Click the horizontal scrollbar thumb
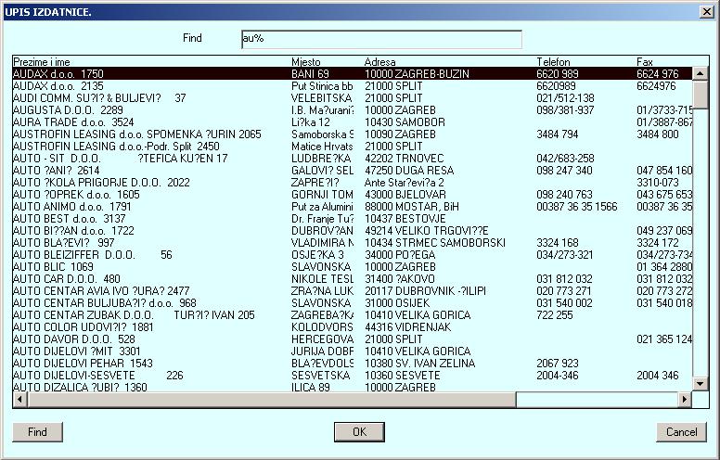The width and height of the screenshot is (720, 460). 271,400
